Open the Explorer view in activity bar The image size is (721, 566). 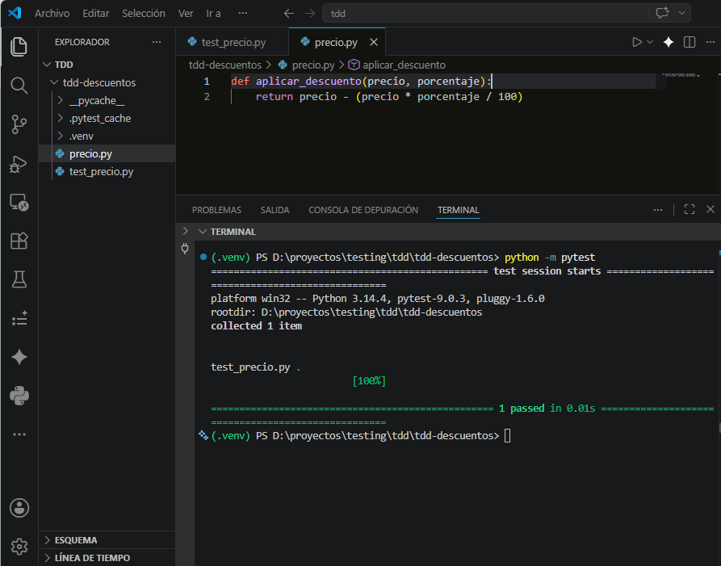(19, 47)
